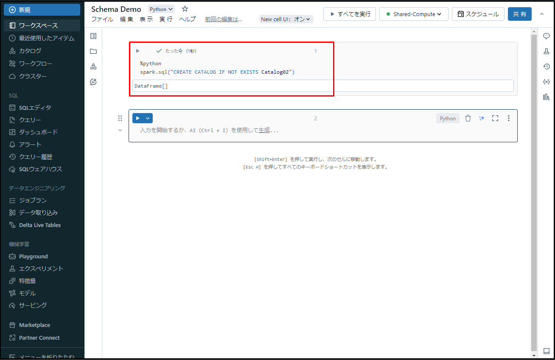Collapse cell 2 with the chevron

point(120,130)
